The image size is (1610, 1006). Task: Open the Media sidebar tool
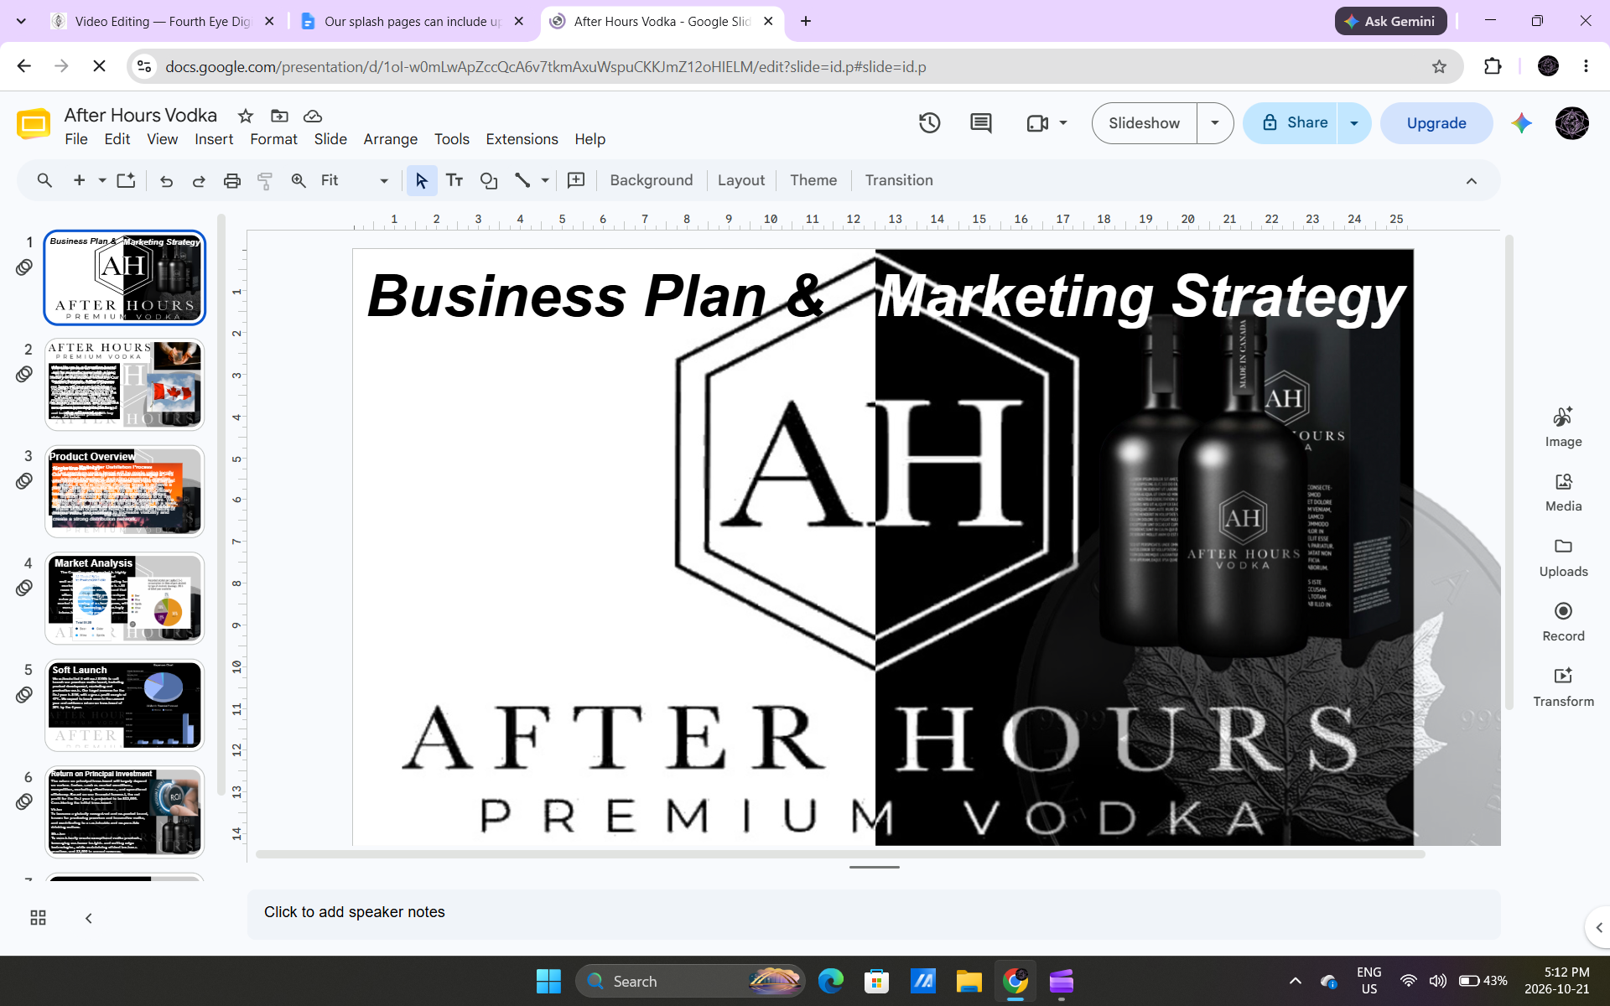[x=1563, y=492]
